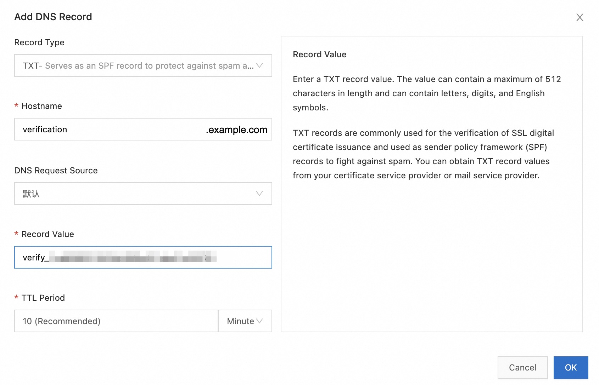Open the DNS Request Source dropdown
599x385 pixels.
tap(138, 194)
